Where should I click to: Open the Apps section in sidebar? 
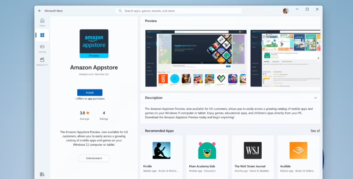(x=42, y=35)
